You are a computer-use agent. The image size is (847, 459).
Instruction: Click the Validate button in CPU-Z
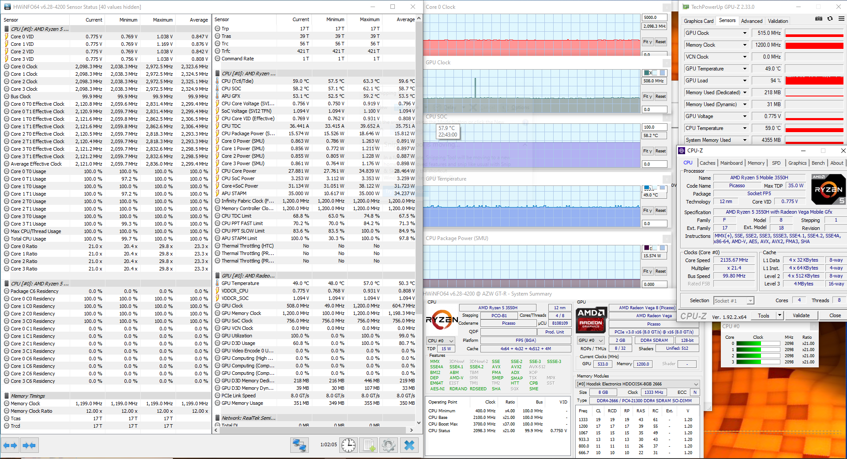[x=801, y=315]
